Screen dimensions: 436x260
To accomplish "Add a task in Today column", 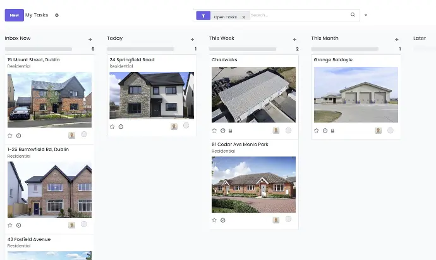I will point(192,40).
